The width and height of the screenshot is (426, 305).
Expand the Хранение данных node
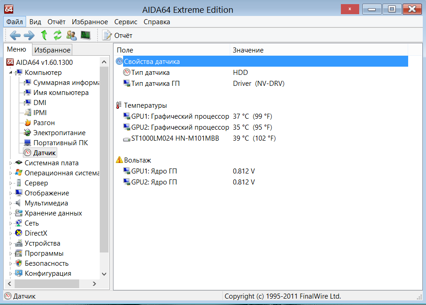[x=11, y=213]
